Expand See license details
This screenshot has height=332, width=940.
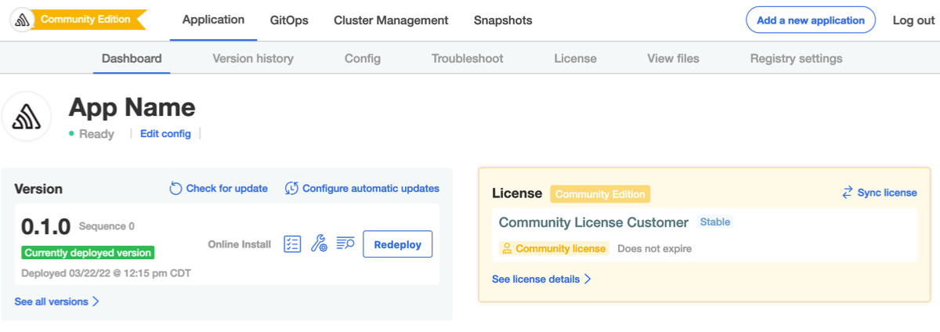point(540,279)
